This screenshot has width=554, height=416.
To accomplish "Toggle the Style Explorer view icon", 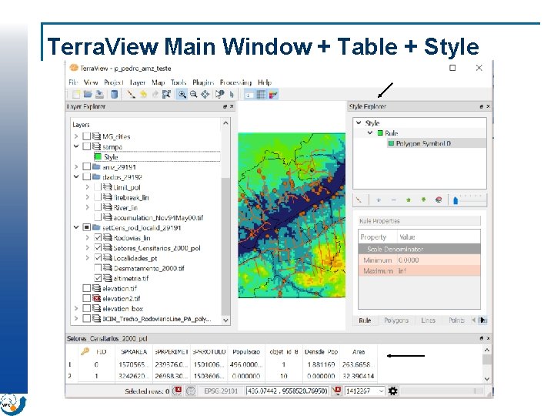I will click(273, 95).
